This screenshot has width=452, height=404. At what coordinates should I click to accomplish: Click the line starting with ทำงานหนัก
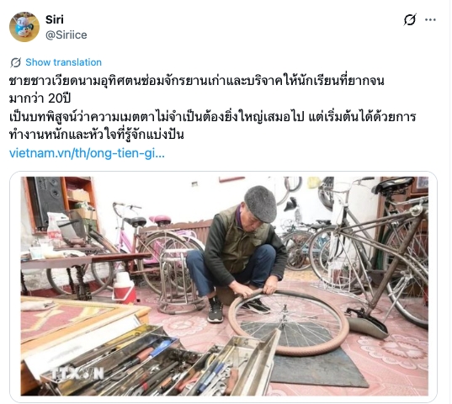97,135
